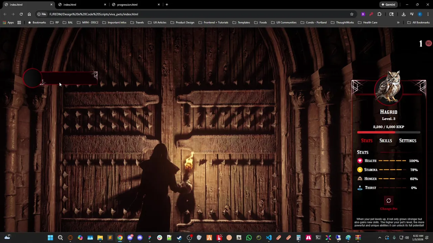Click the Hunger stat icon
The height and width of the screenshot is (243, 433).
click(x=360, y=179)
